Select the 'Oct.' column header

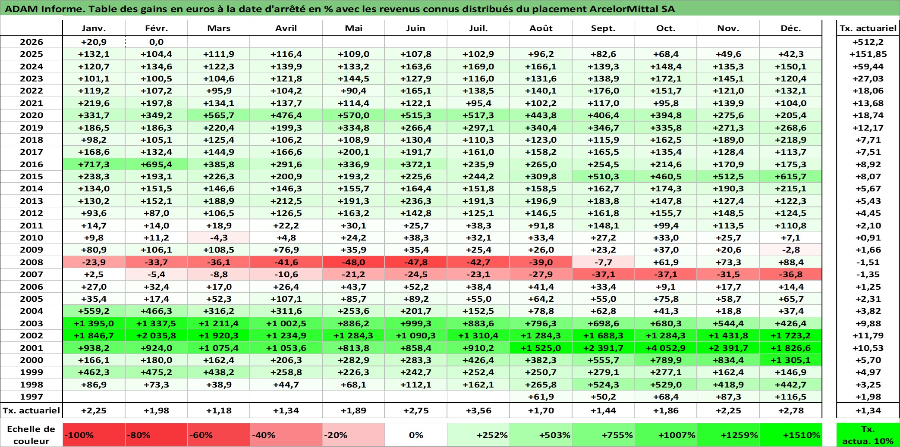pos(666,28)
